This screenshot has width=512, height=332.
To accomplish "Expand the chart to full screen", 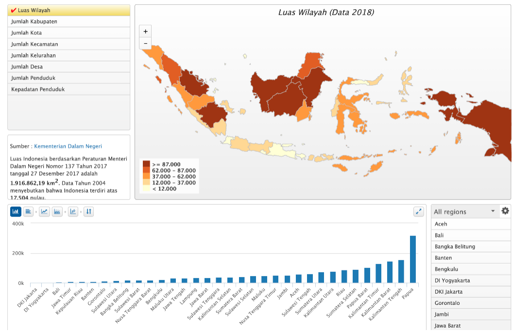I will pos(419,212).
